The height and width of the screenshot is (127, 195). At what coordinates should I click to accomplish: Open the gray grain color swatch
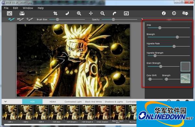pos(185,67)
